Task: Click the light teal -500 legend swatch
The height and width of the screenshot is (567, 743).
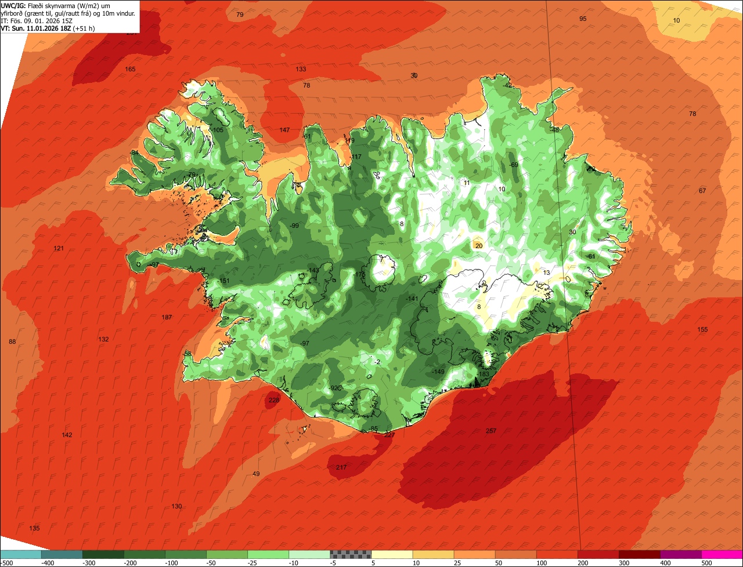Action: [21, 554]
